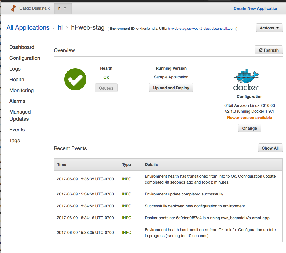This screenshot has width=286, height=253.
Task: Go to All Applications breadcrumb
Action: pyautogui.click(x=28, y=27)
